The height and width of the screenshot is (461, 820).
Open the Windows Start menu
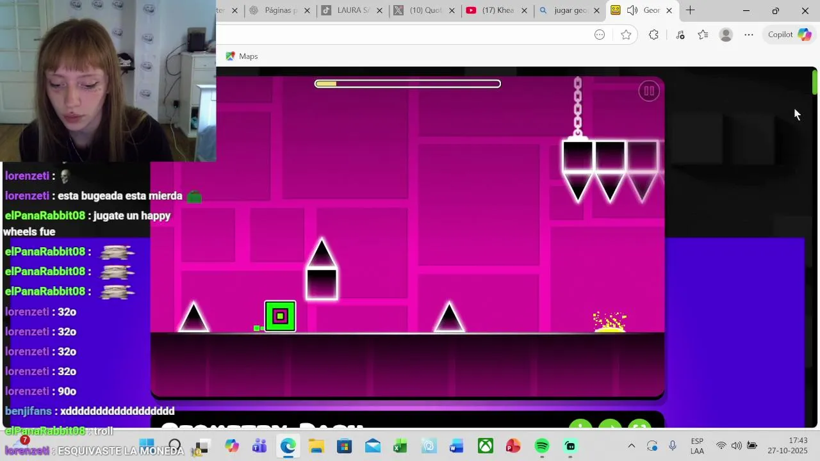point(147,446)
